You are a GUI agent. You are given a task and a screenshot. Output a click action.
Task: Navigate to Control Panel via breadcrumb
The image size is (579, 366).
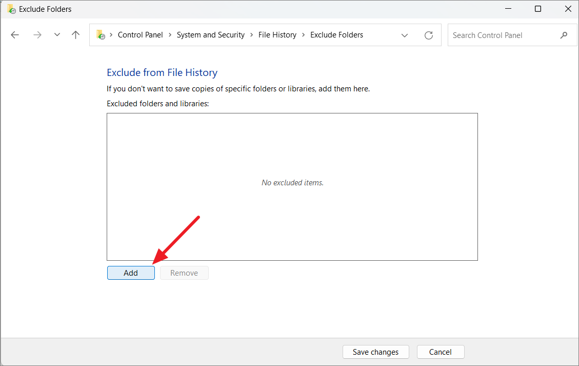140,34
